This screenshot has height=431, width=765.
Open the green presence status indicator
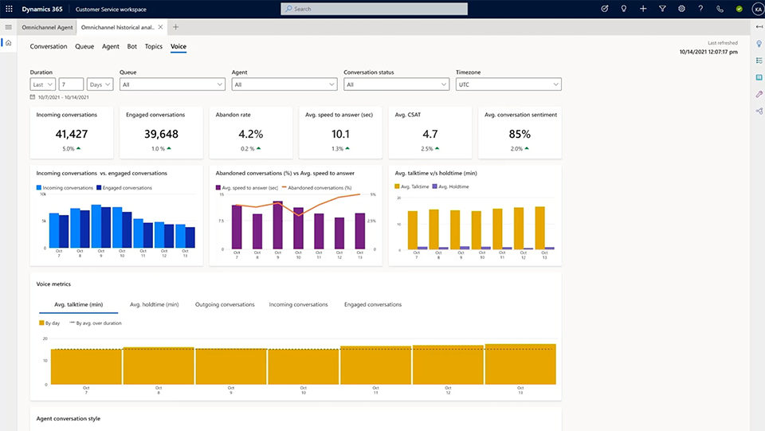739,9
